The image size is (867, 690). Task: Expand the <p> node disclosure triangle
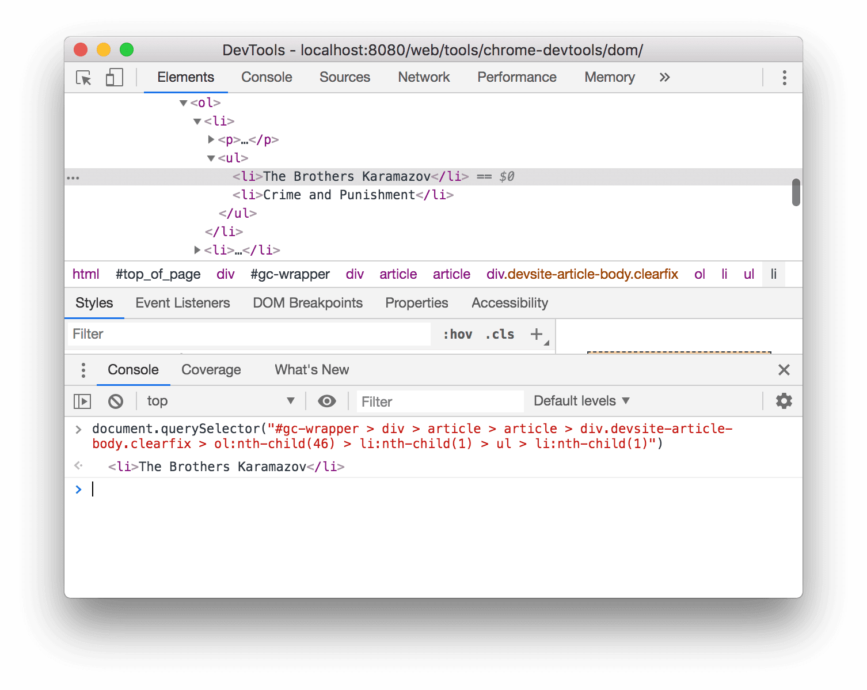[211, 139]
